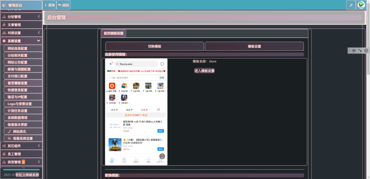
Task: Click the 管理后台 cube logo icon
Action: (x=4, y=5)
